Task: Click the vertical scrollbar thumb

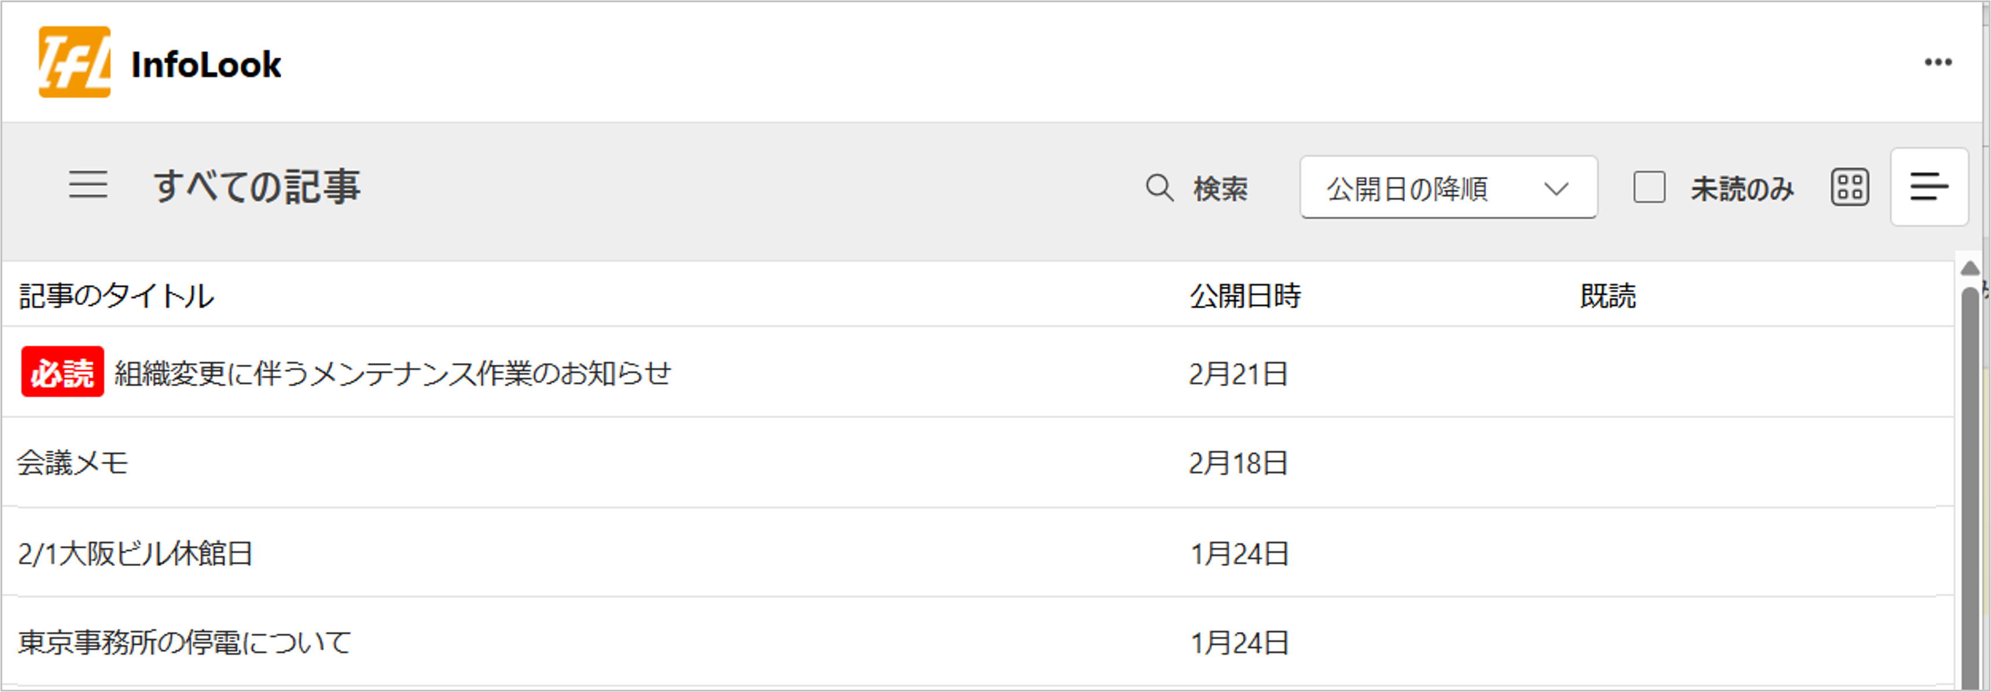Action: point(1970,487)
